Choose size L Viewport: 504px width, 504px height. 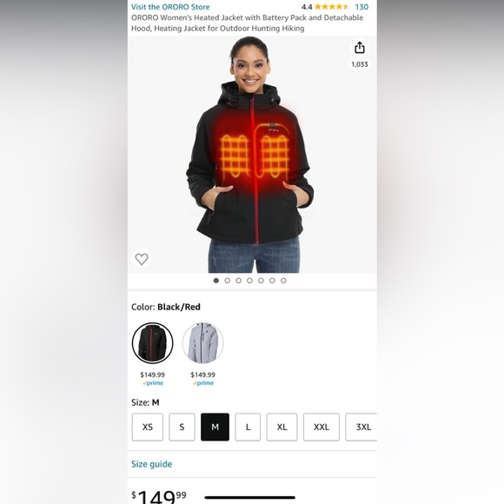click(x=248, y=427)
